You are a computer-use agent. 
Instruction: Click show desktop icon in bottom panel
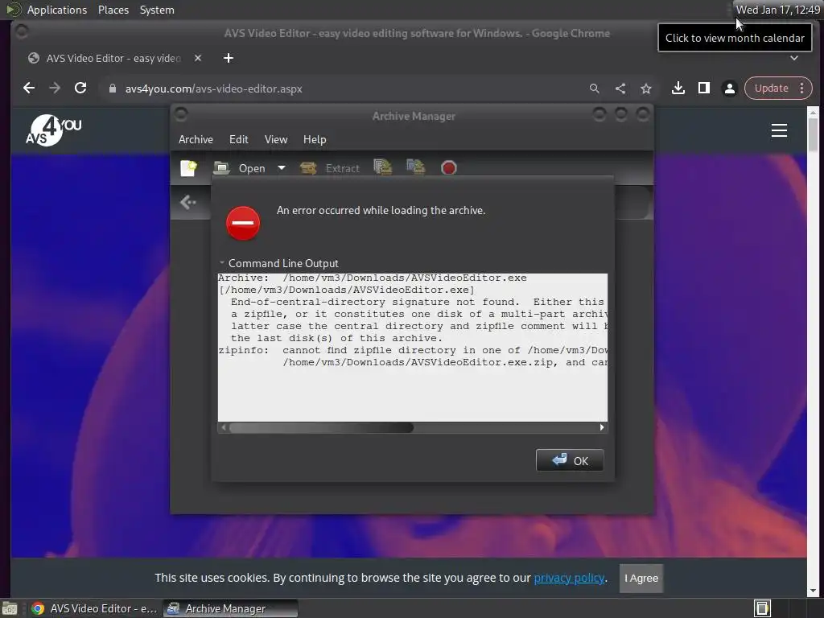(x=10, y=608)
